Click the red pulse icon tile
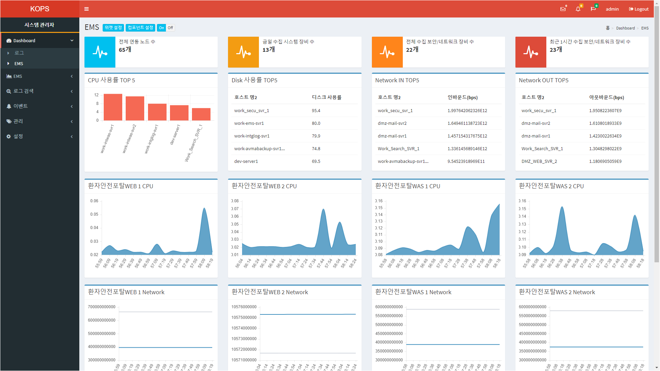 (x=531, y=52)
